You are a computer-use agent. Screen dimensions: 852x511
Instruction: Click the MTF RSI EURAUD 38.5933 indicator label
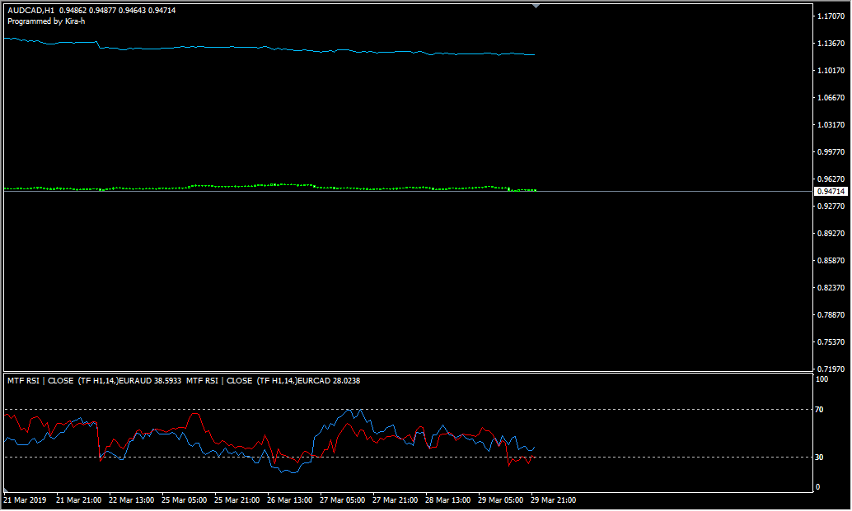click(x=95, y=381)
